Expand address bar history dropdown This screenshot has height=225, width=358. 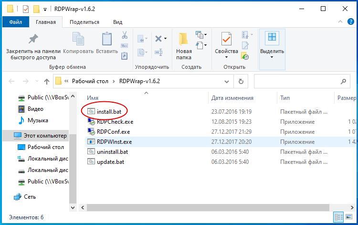(226, 82)
